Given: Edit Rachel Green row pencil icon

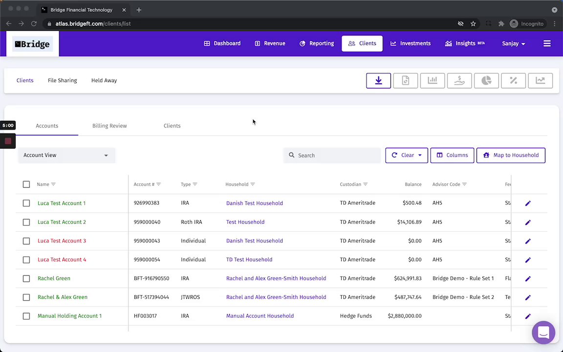Looking at the screenshot, I should [x=528, y=279].
